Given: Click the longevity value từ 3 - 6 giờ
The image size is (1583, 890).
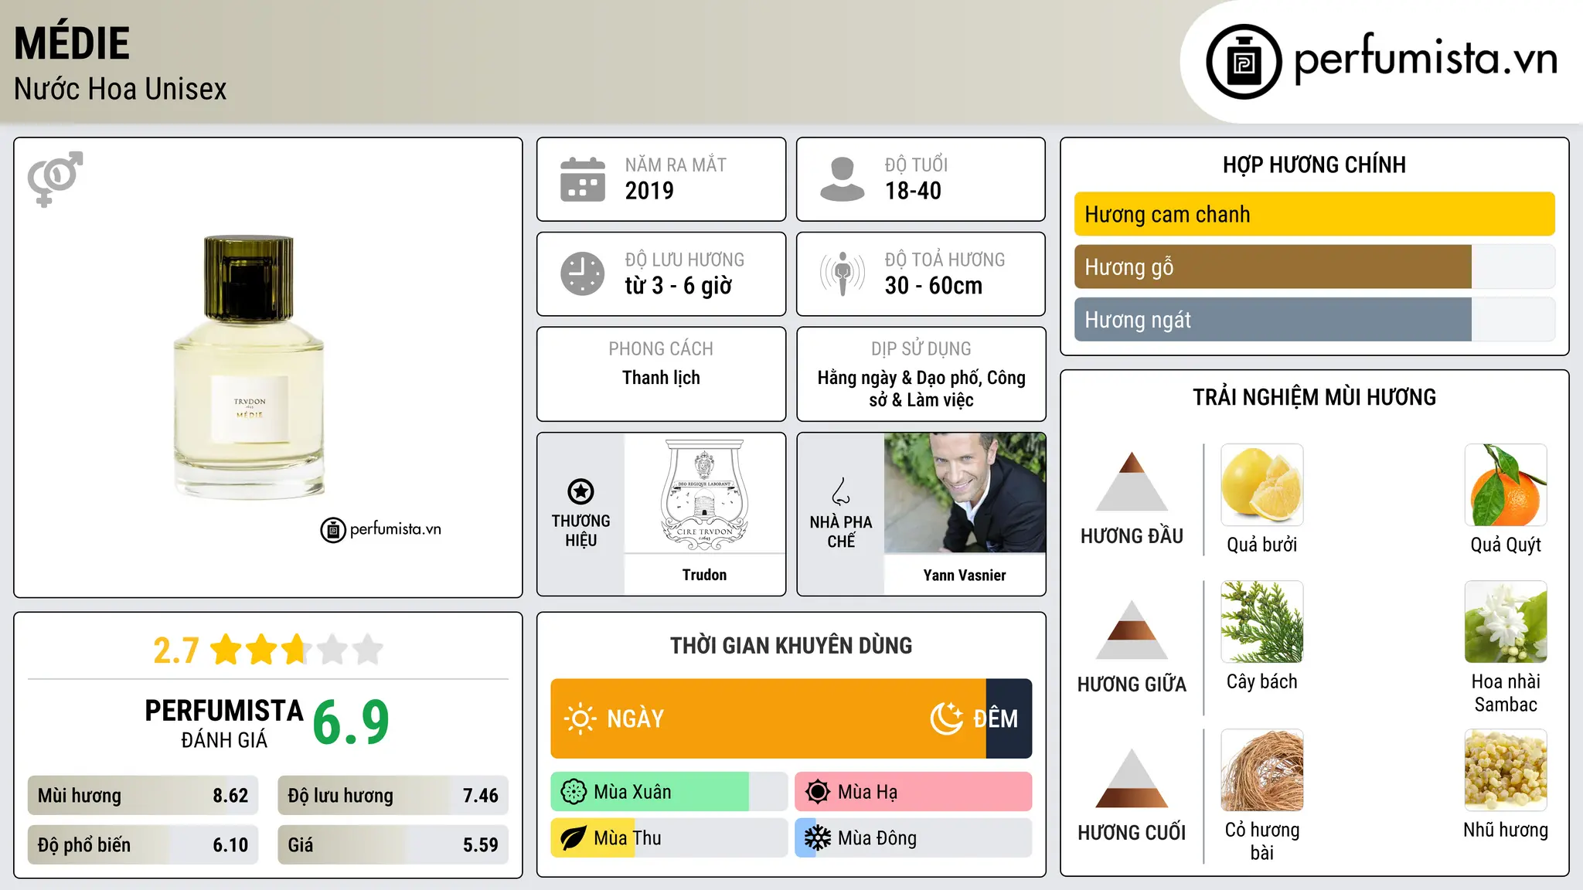Looking at the screenshot, I should pos(679,286).
